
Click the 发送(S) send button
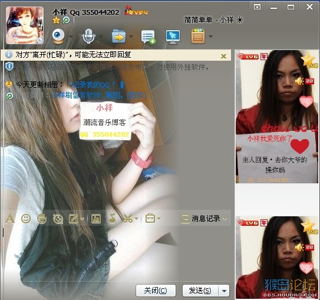pyautogui.click(x=200, y=291)
